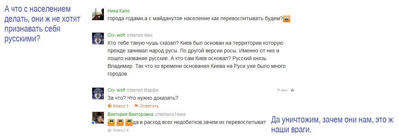Select the first emoji in Виктория's comment
Screen dimensions: 399x136
[112, 122]
